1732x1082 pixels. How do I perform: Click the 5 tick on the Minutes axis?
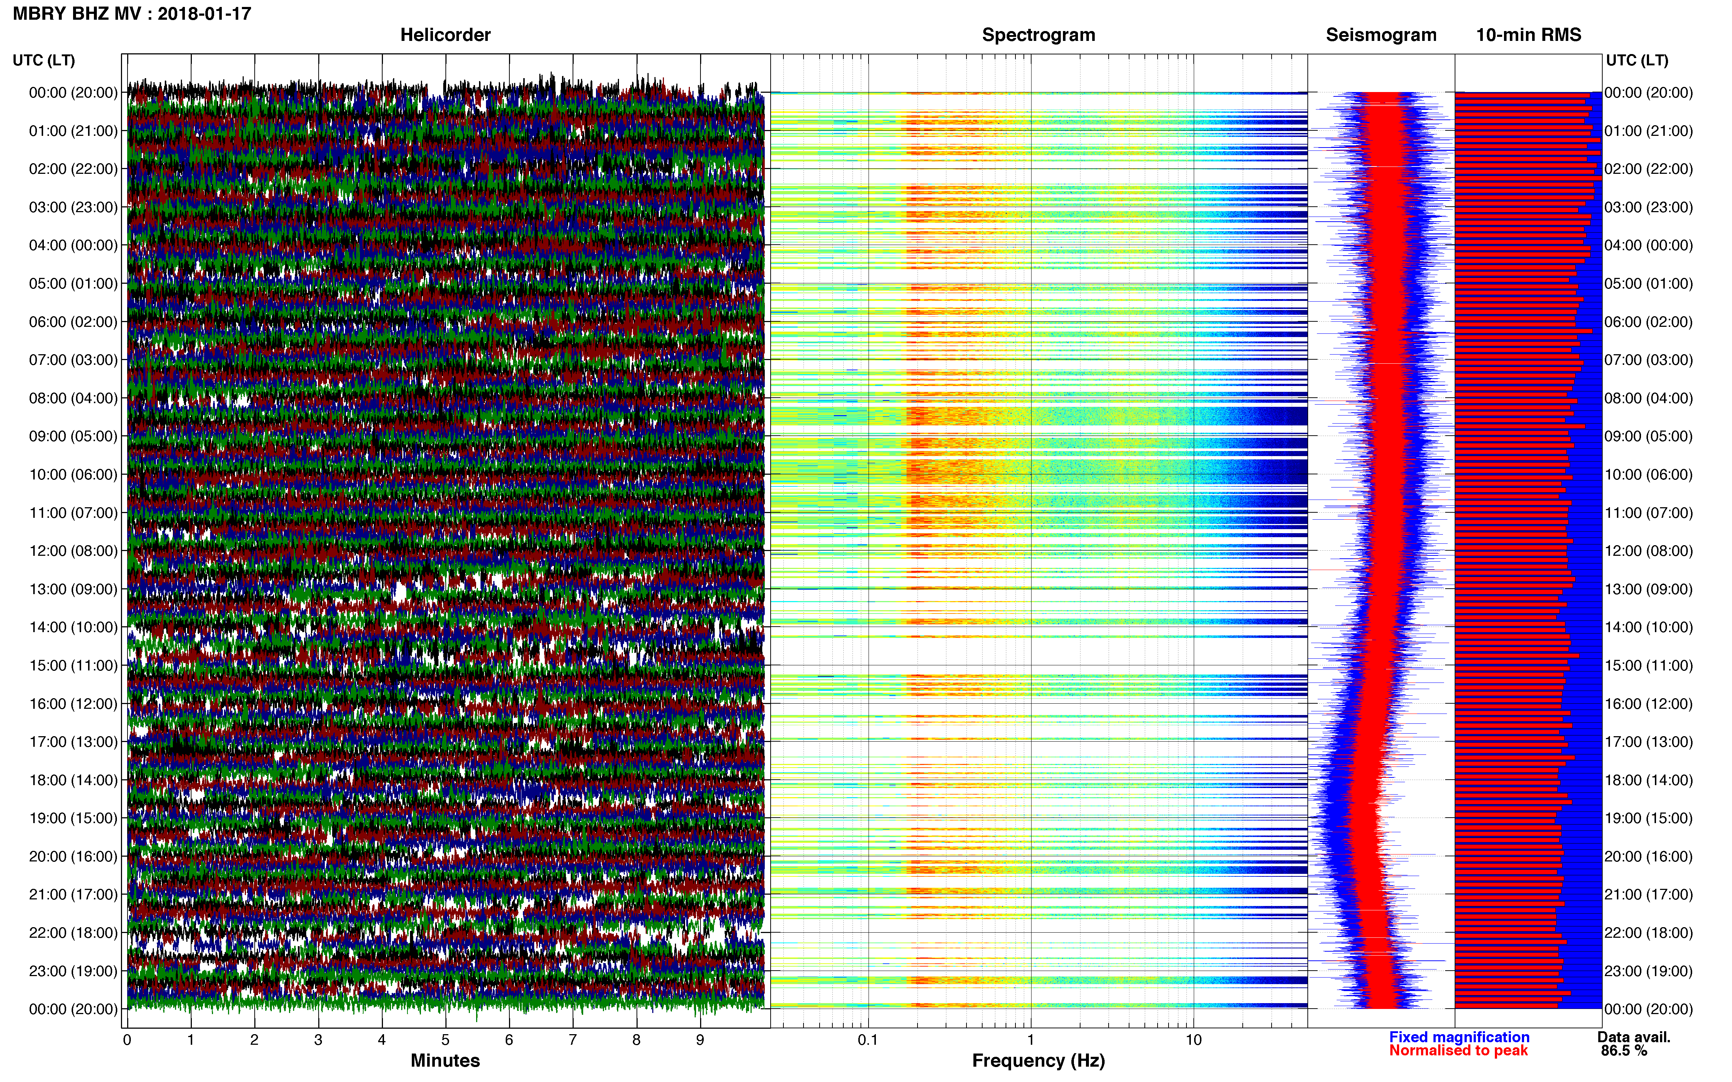(x=445, y=1040)
